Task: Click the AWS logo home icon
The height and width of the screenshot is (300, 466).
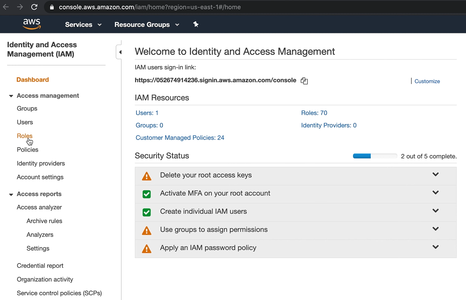Action: coord(32,24)
